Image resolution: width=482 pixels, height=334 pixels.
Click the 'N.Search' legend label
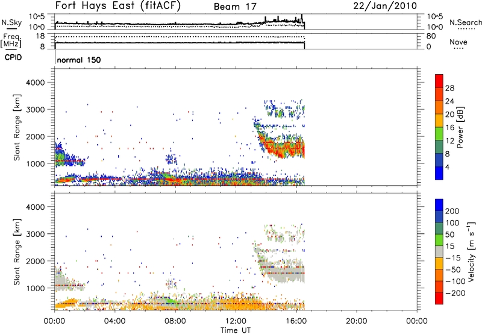pyautogui.click(x=465, y=22)
